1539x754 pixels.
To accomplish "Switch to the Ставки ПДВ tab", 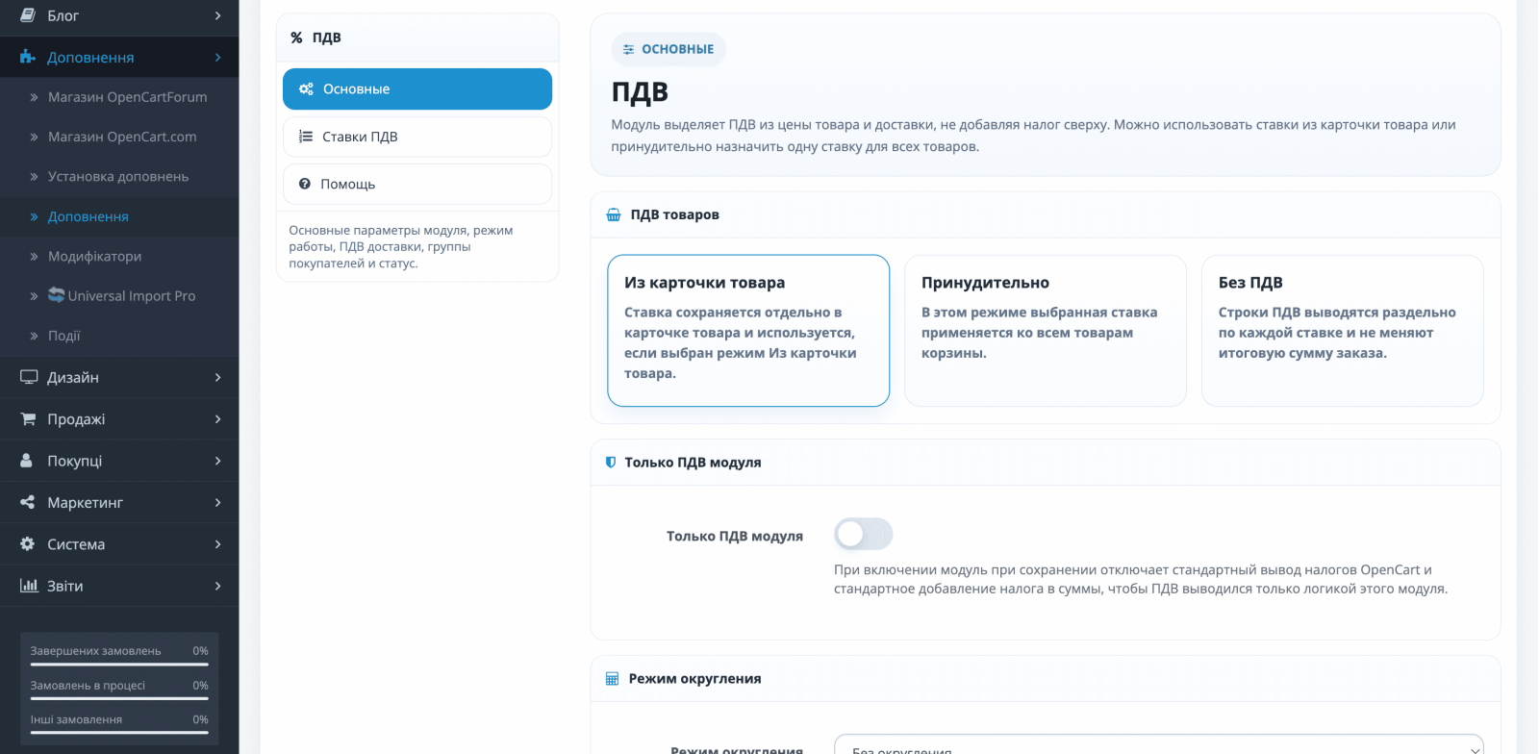I will click(417, 137).
